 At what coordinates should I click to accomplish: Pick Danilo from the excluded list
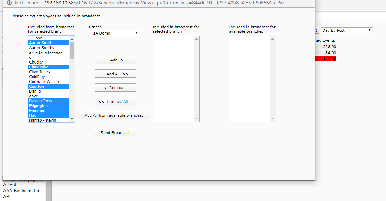click(35, 91)
